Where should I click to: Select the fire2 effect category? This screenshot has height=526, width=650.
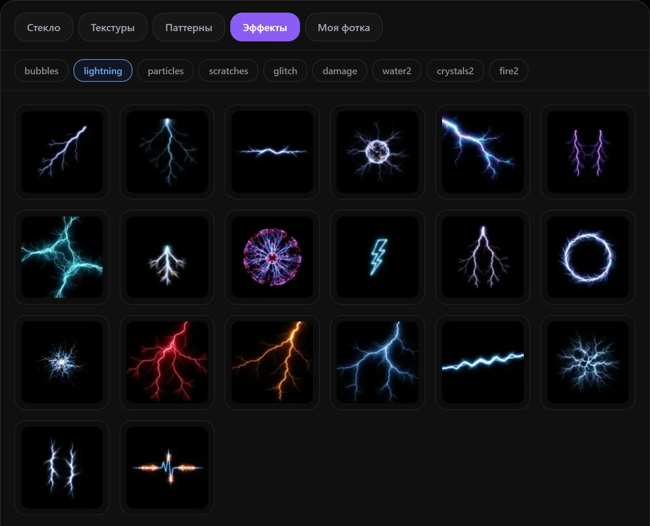(x=509, y=71)
